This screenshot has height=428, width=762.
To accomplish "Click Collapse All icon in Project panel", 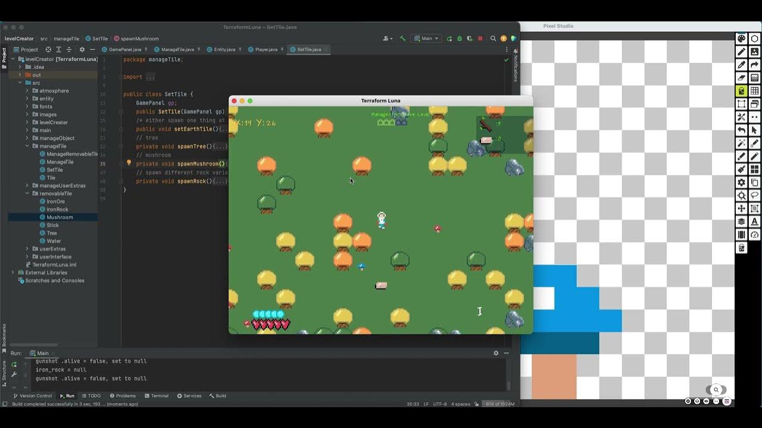I will tap(70, 49).
